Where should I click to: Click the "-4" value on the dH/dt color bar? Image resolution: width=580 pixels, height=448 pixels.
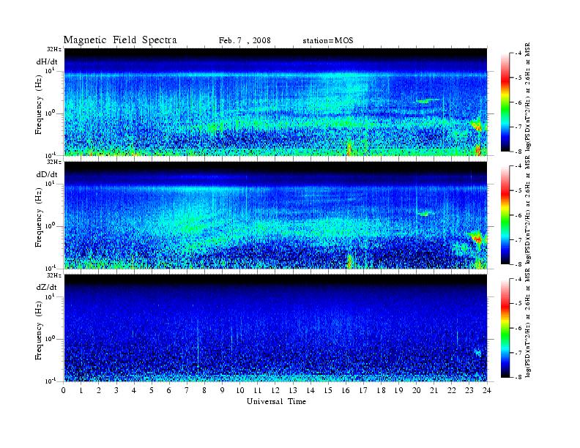tap(518, 53)
